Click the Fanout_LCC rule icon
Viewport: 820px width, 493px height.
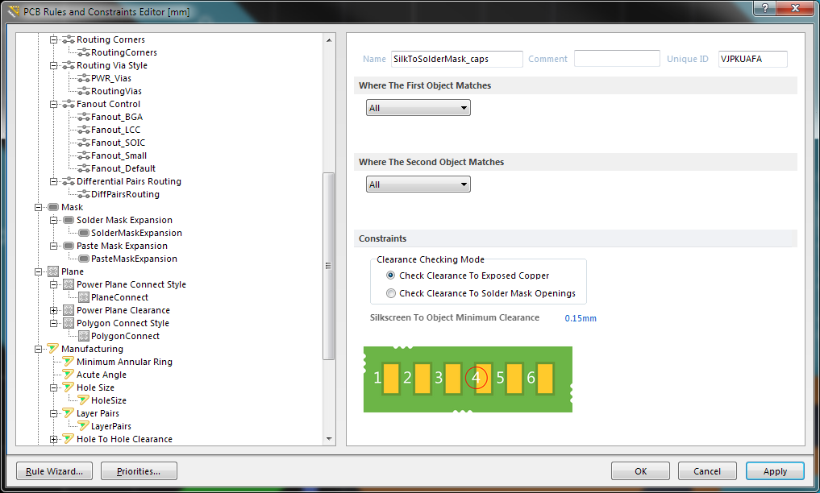83,130
